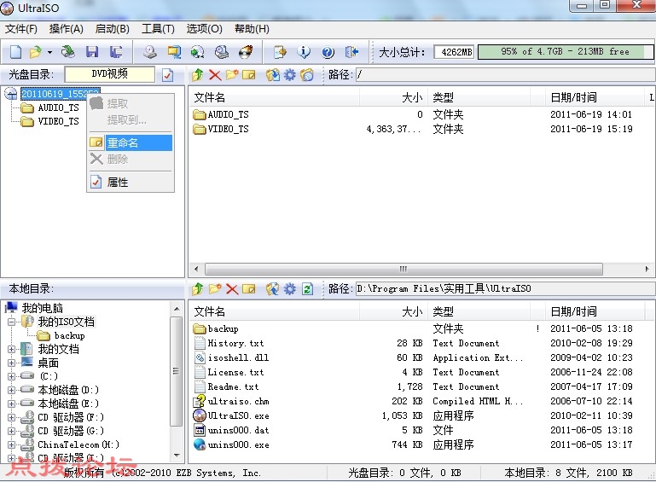Choose 属性 in the context menu
This screenshot has width=656, height=482.
131,182
